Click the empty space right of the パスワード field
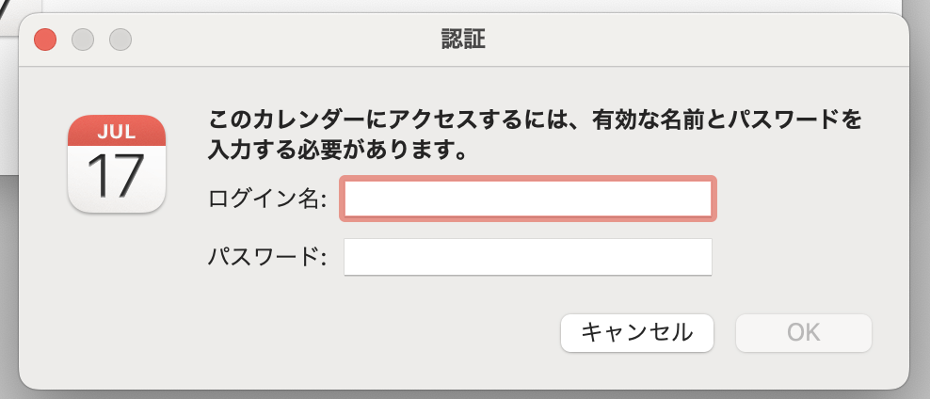This screenshot has width=930, height=399. tap(807, 257)
